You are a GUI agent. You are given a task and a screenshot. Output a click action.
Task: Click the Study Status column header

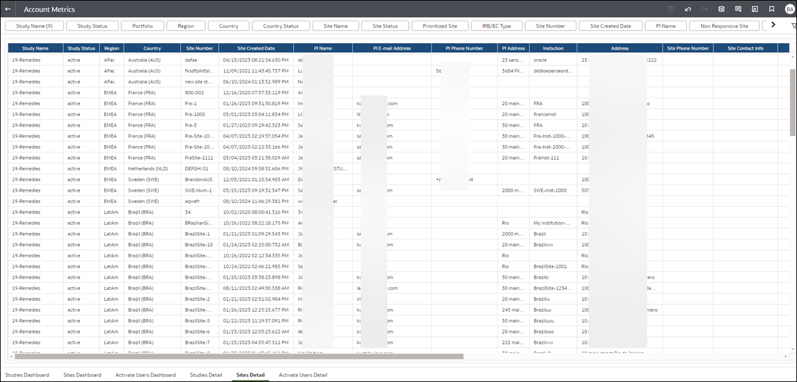pos(82,48)
